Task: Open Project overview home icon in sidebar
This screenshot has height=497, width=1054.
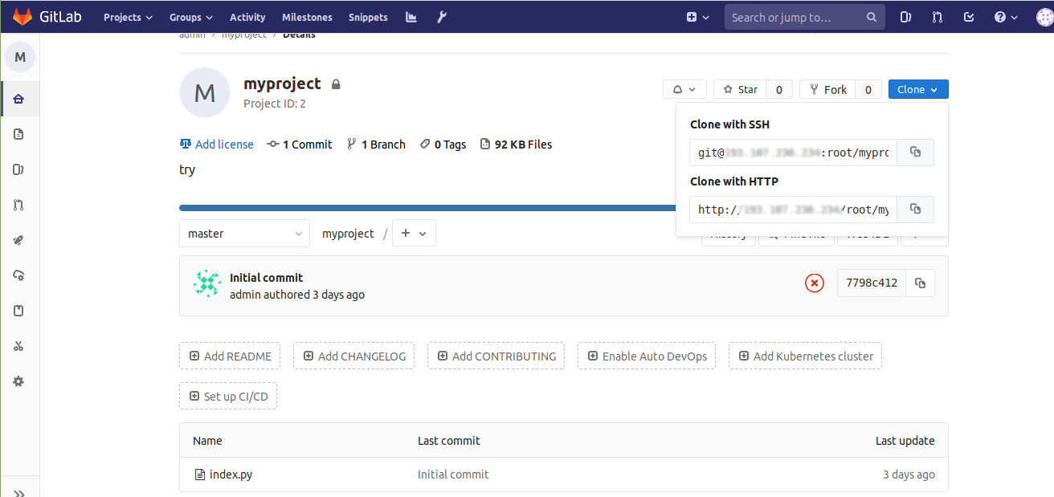Action: [19, 99]
